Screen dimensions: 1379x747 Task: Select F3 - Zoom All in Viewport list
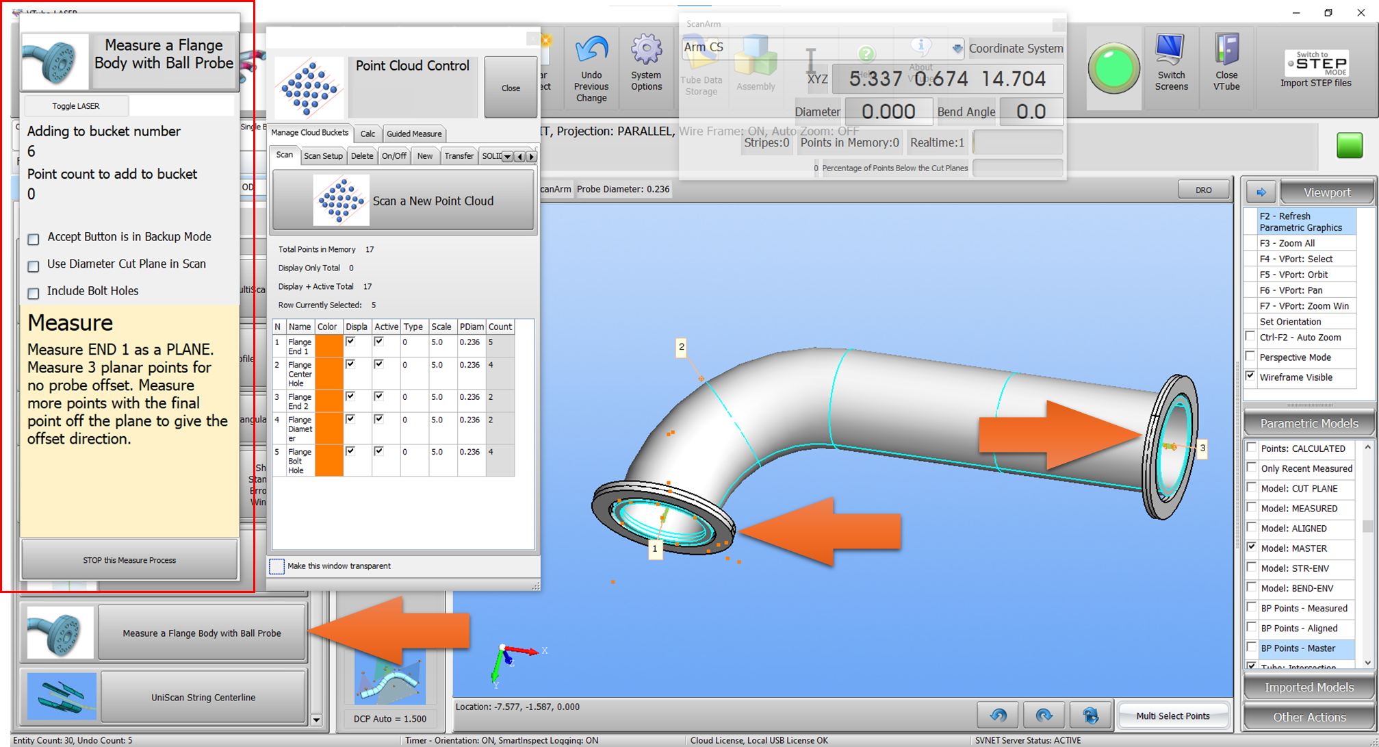(x=1287, y=243)
